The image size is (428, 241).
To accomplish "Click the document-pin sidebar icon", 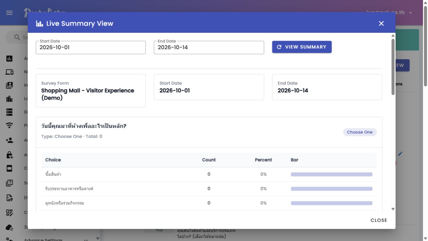I will click(9, 198).
